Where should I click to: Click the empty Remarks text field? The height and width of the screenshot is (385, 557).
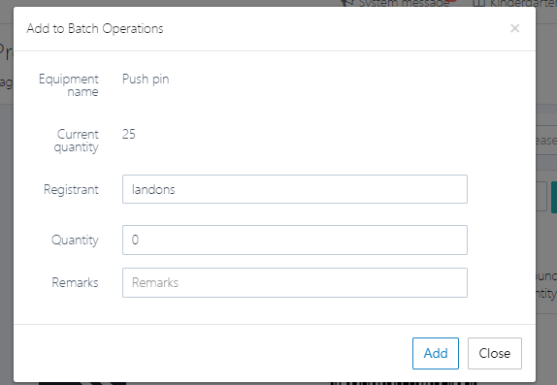click(x=295, y=283)
